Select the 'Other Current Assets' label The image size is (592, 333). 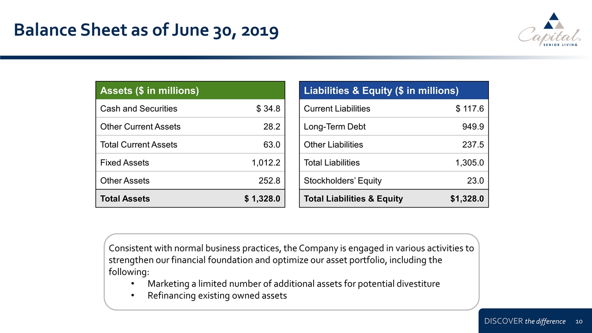coord(141,127)
